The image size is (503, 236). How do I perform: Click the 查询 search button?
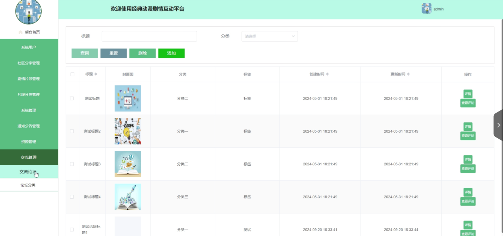(x=85, y=53)
